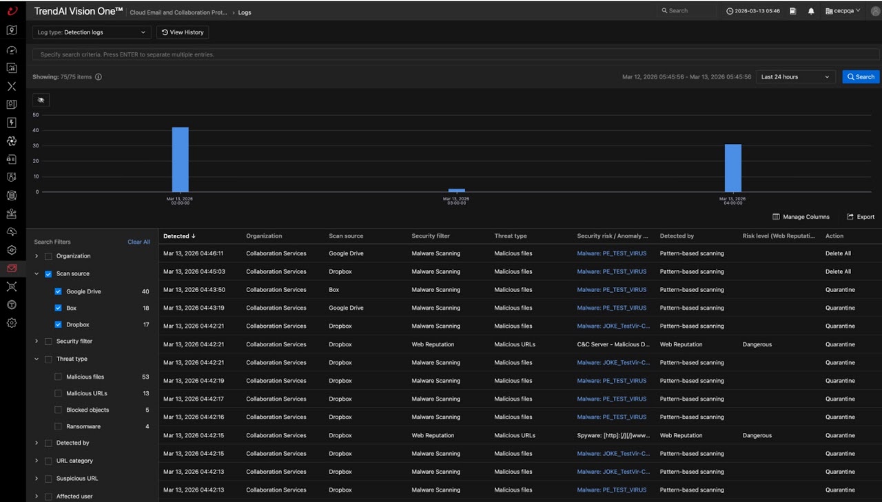Open the Log type dropdown

[x=92, y=32]
